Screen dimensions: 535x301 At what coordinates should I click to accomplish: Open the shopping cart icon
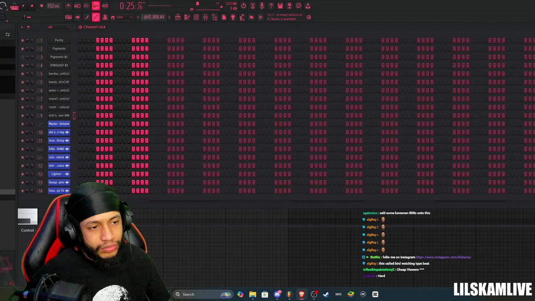(260, 17)
